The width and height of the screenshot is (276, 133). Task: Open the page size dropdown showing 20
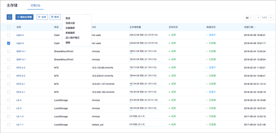[248, 18]
